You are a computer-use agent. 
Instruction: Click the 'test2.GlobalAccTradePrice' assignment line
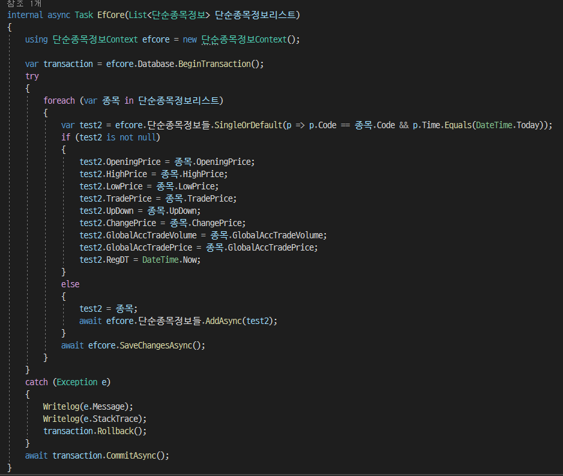[x=198, y=247]
